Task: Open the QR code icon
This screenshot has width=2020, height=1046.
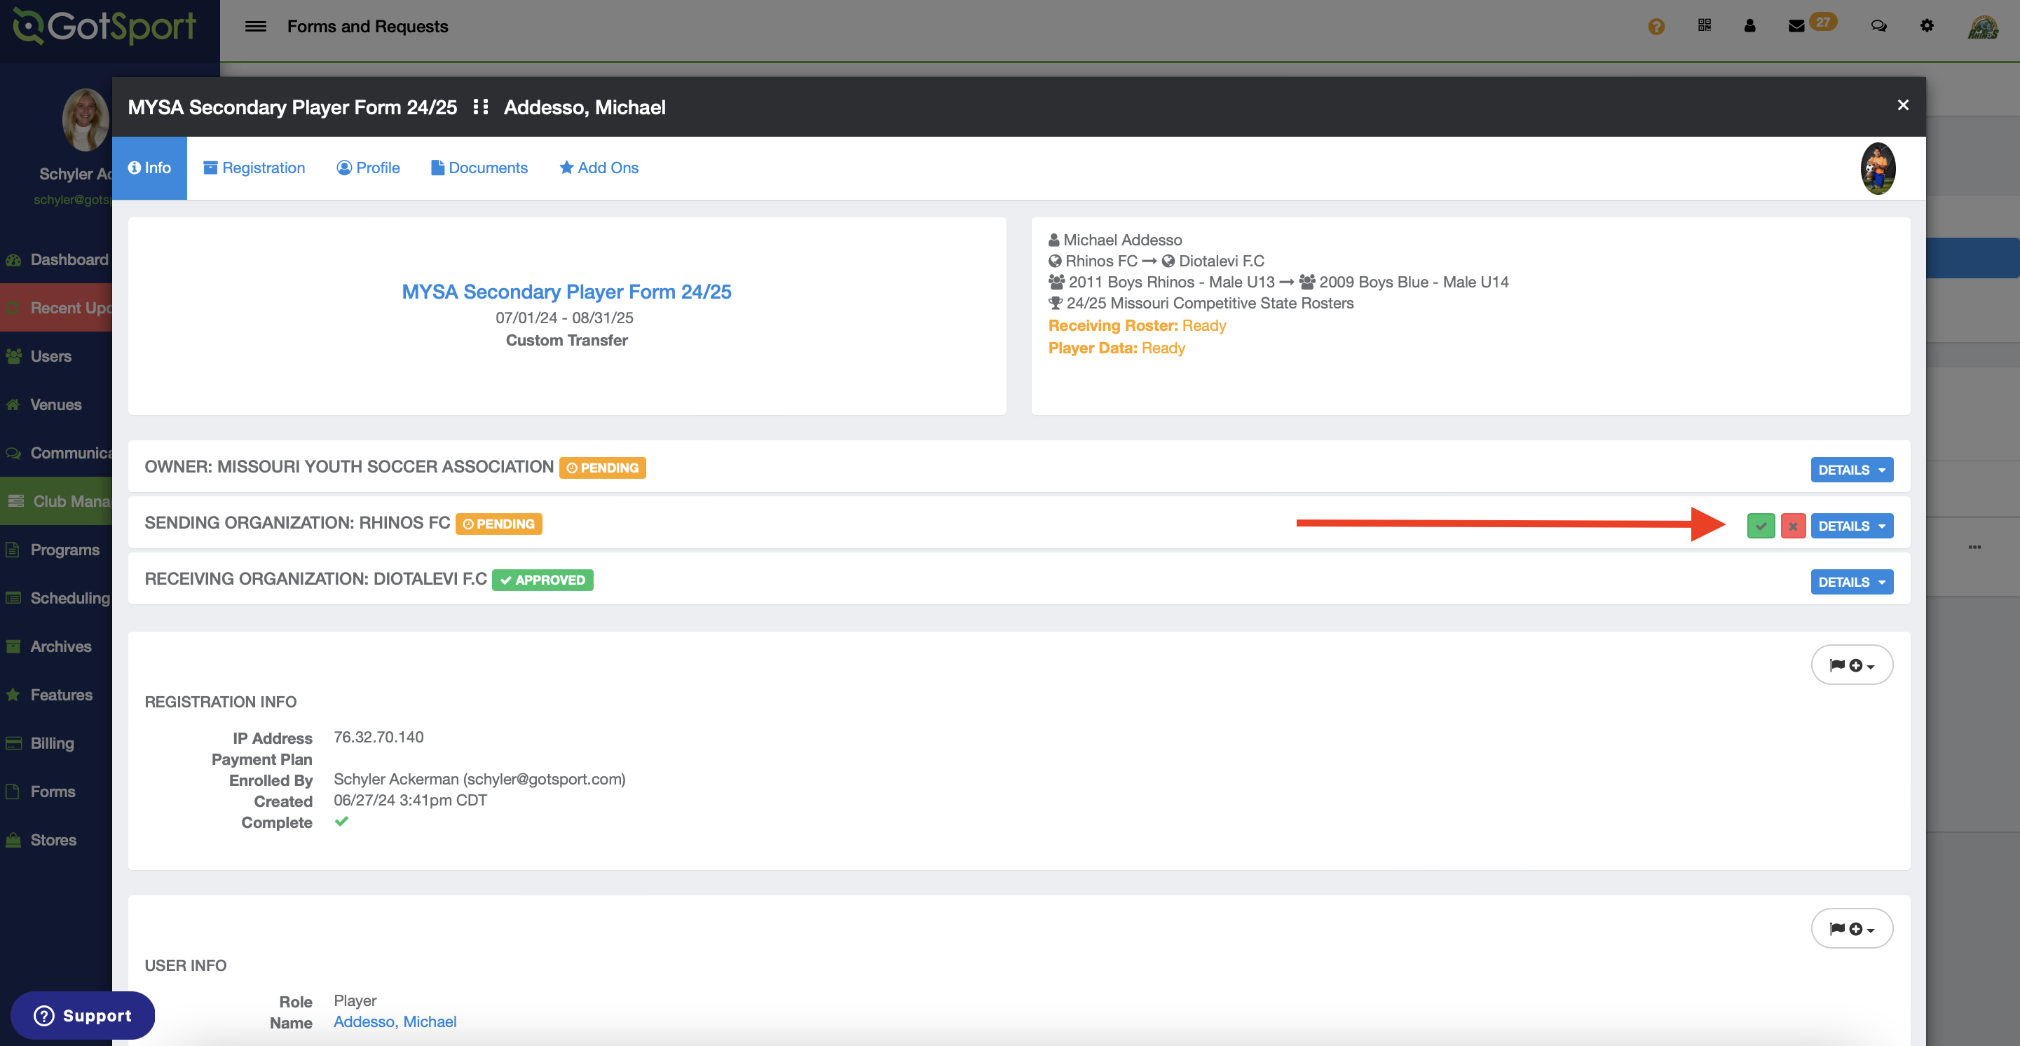Action: point(1704,25)
